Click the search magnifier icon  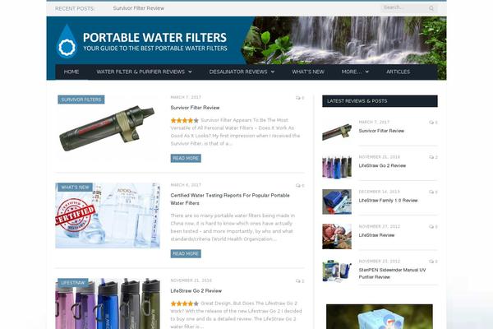[431, 8]
